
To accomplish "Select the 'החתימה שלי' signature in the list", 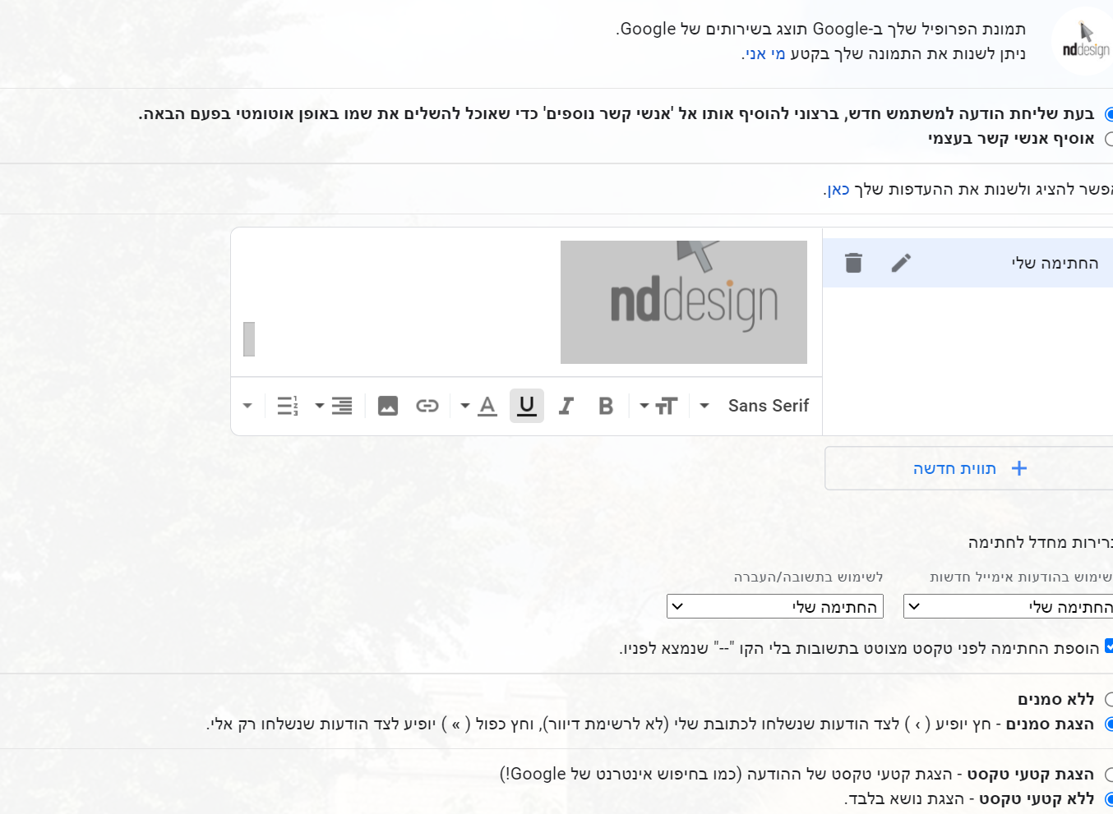I will (x=968, y=263).
